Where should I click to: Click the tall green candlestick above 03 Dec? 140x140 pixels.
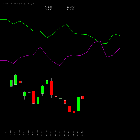tap(78, 104)
